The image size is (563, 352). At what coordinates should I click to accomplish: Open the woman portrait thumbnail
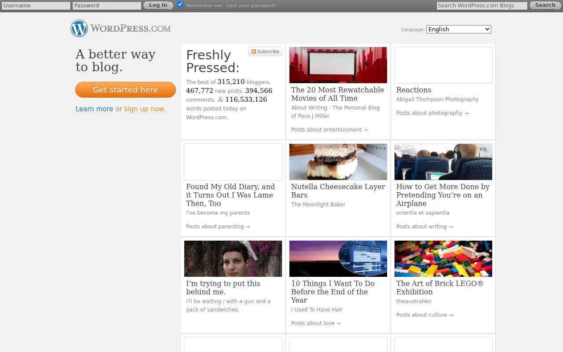coord(233,259)
